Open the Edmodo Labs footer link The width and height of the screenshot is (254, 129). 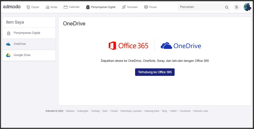pyautogui.click(x=200, y=111)
